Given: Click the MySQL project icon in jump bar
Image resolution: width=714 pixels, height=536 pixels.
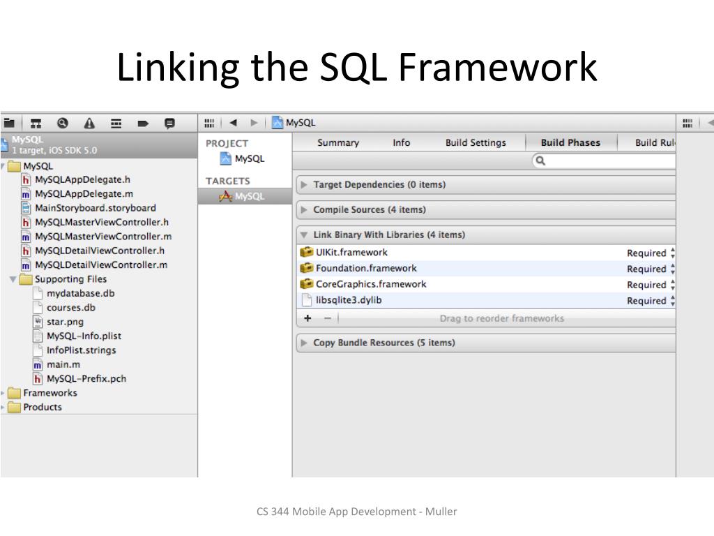Looking at the screenshot, I should click(x=278, y=123).
